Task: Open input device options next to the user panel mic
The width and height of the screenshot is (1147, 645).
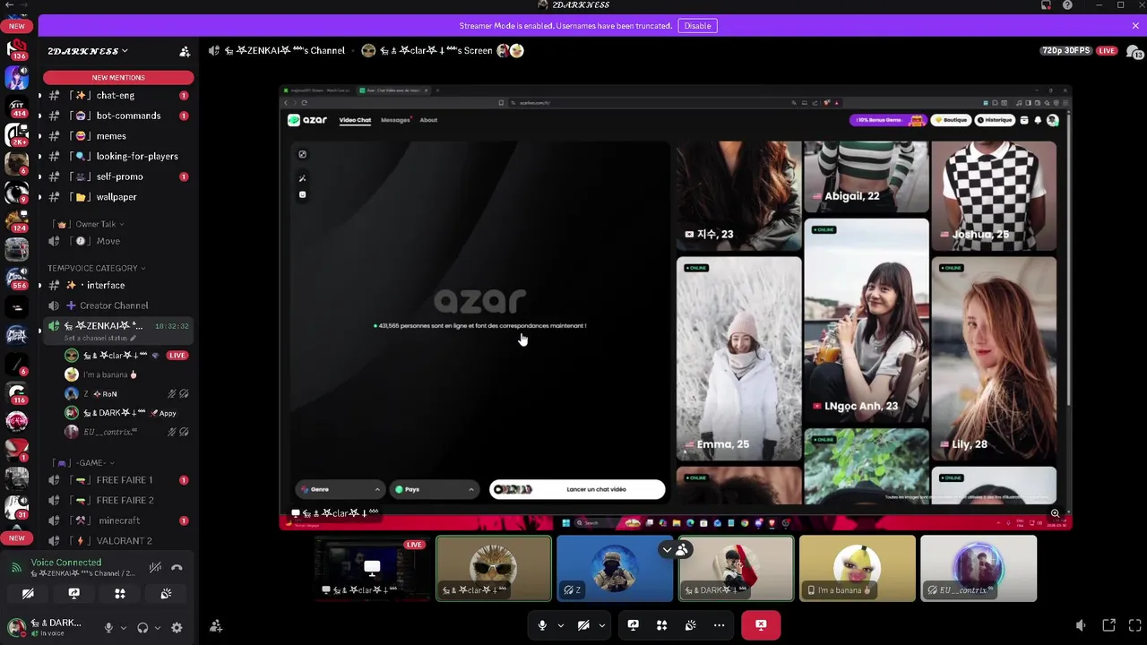Action: [x=124, y=628]
